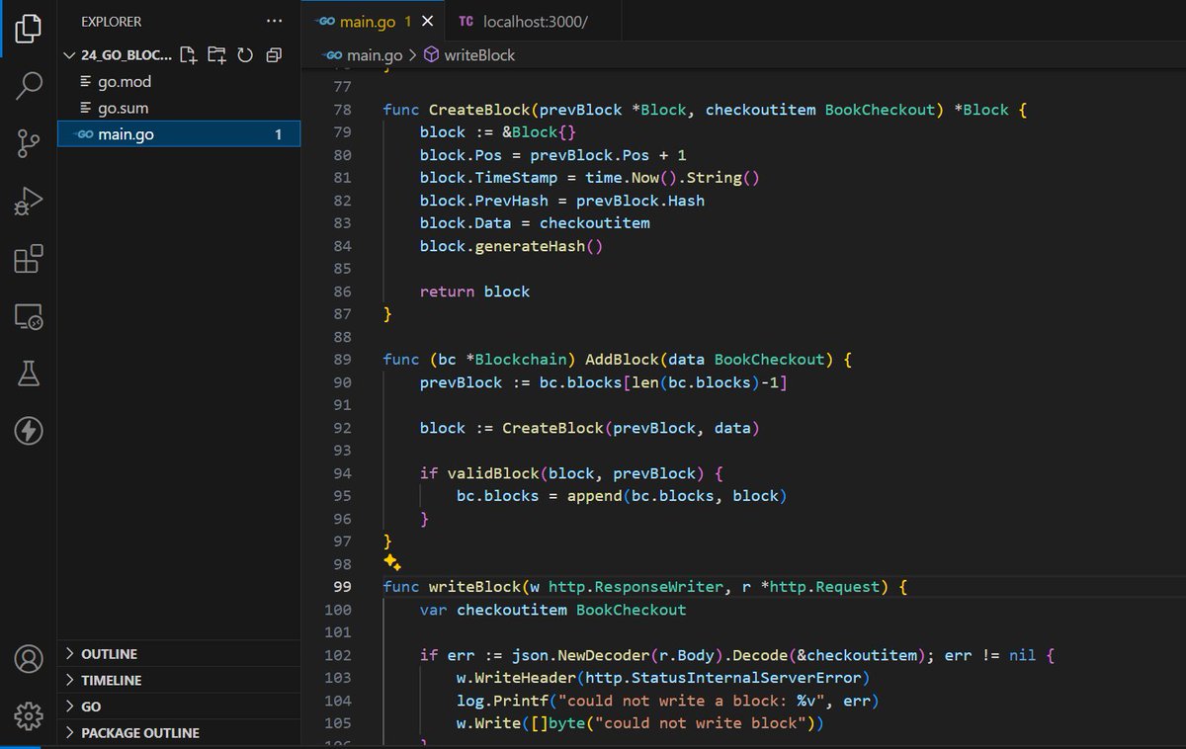The height and width of the screenshot is (749, 1186).
Task: Click the append call on line 95
Action: (x=593, y=496)
